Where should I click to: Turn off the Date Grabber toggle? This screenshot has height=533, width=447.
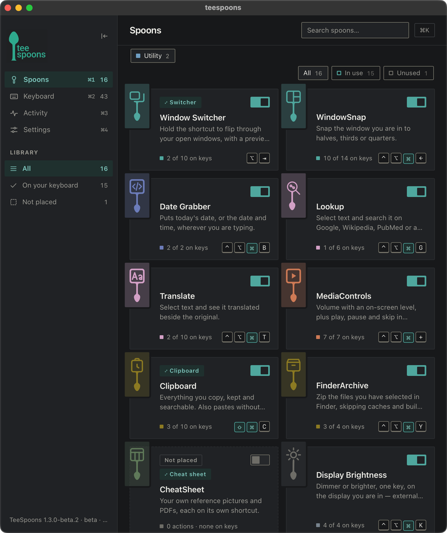click(x=260, y=191)
